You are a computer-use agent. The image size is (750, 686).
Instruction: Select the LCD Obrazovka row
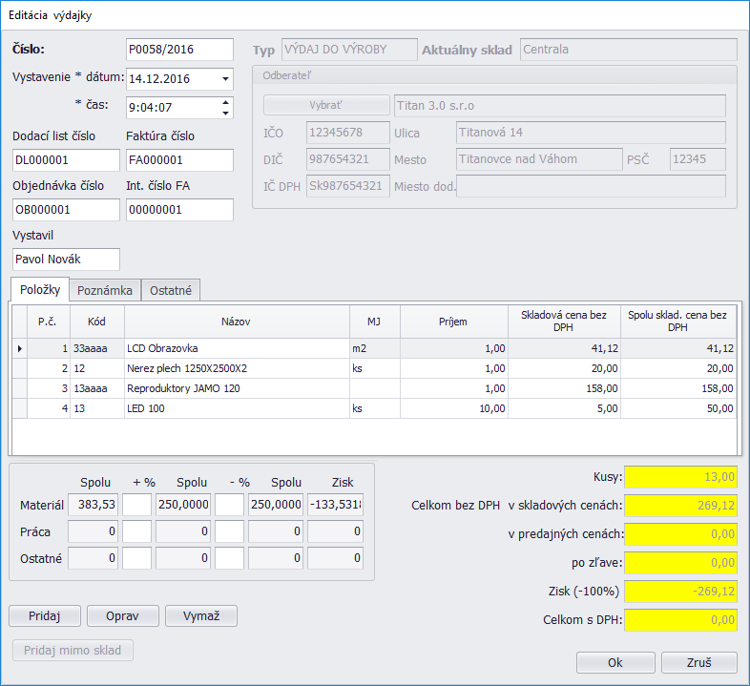236,349
